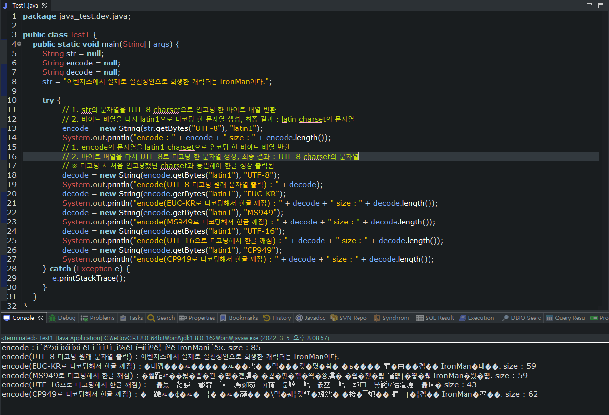Open the DBIO Search tab
Screen dimensions: 609x415
click(521, 318)
